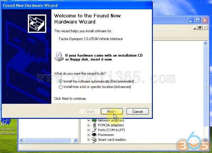Close the background window with red X

tap(205, 21)
